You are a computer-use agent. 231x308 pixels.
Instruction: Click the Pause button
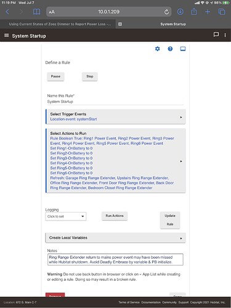[x=55, y=76]
